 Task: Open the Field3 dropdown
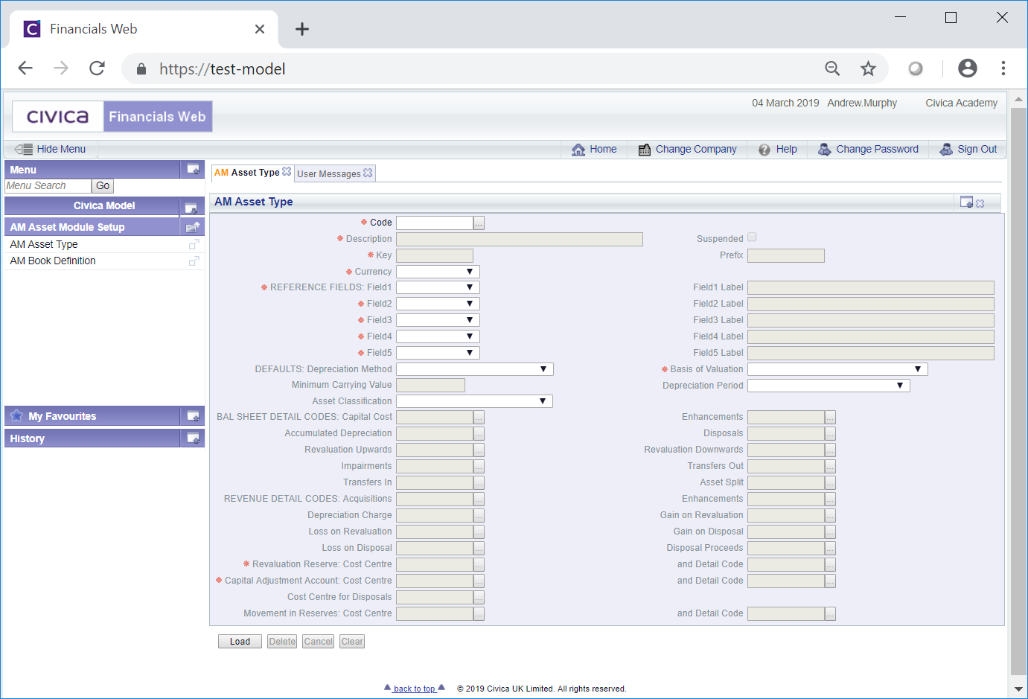[438, 320]
